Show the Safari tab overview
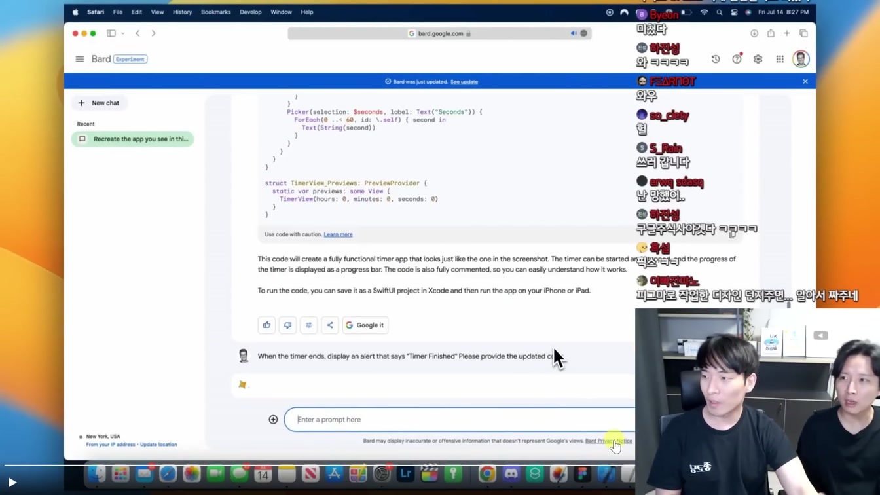Image resolution: width=880 pixels, height=495 pixels. pos(803,33)
